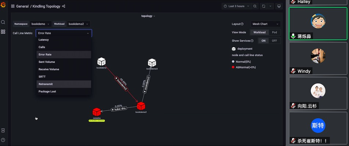Image resolution: width=349 pixels, height=146 pixels.
Task: Expand the Namespace bookdemo dropdown
Action: (x=40, y=24)
